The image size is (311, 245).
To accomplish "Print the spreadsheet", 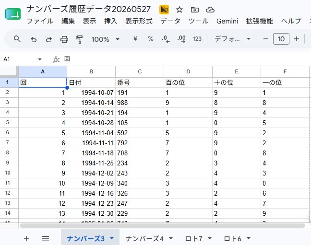I will 64,39.
